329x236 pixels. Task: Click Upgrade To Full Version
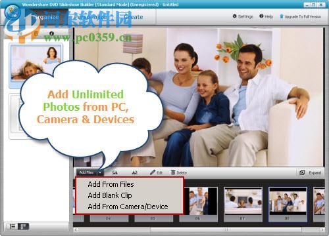pos(300,16)
